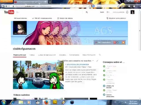141x105 pixels.
Task: Open Gestor de vídeos
Action: tap(65, 18)
